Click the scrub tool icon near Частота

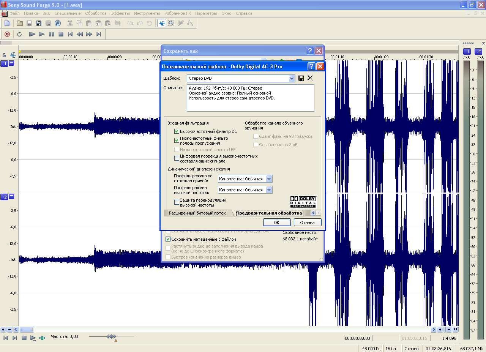[42, 338]
